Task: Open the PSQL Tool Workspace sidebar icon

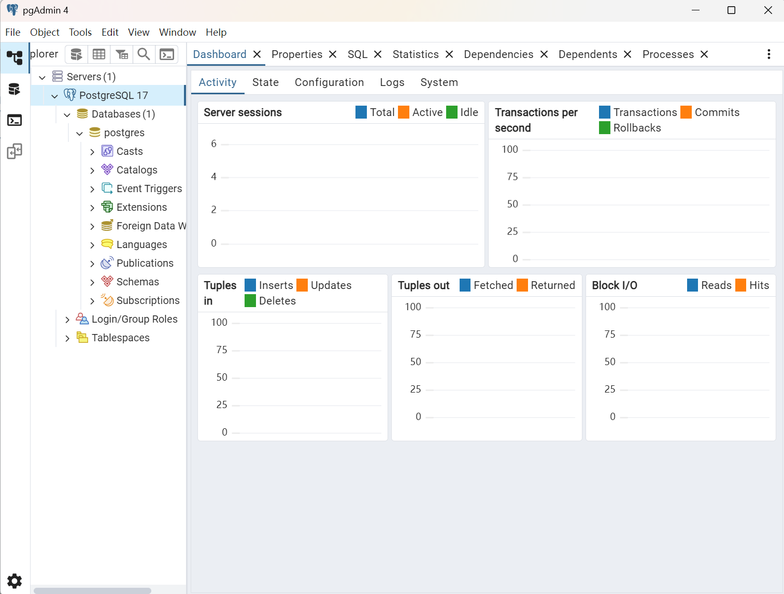Action: click(15, 120)
